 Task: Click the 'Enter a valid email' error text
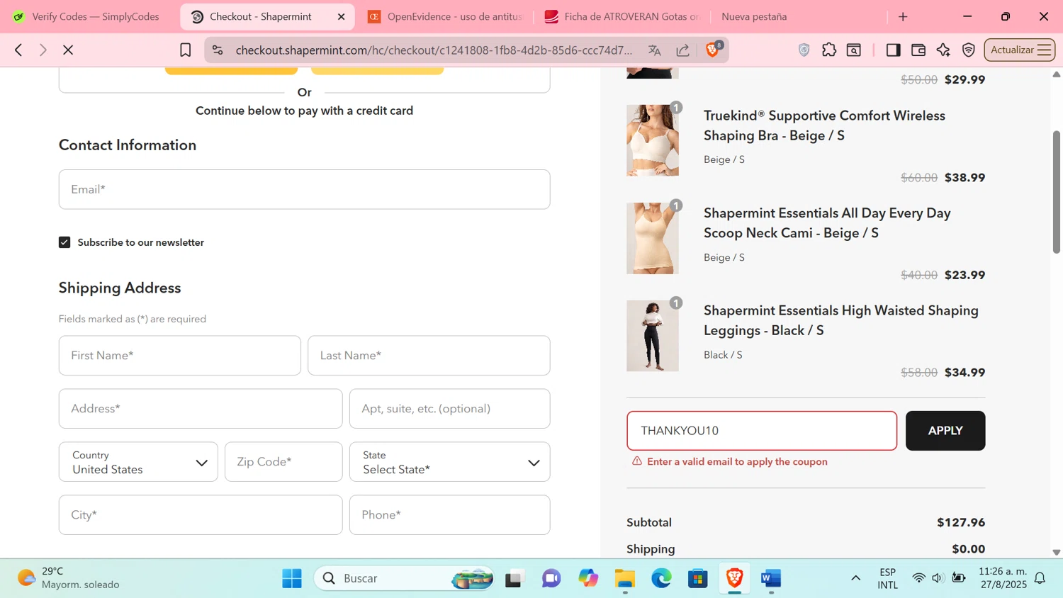[x=737, y=461]
